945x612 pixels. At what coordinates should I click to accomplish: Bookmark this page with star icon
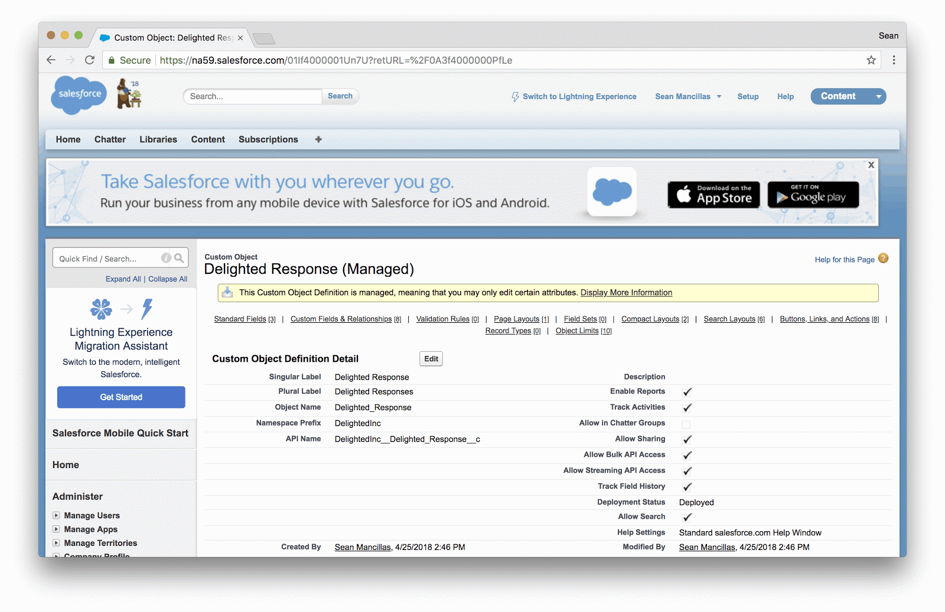871,60
